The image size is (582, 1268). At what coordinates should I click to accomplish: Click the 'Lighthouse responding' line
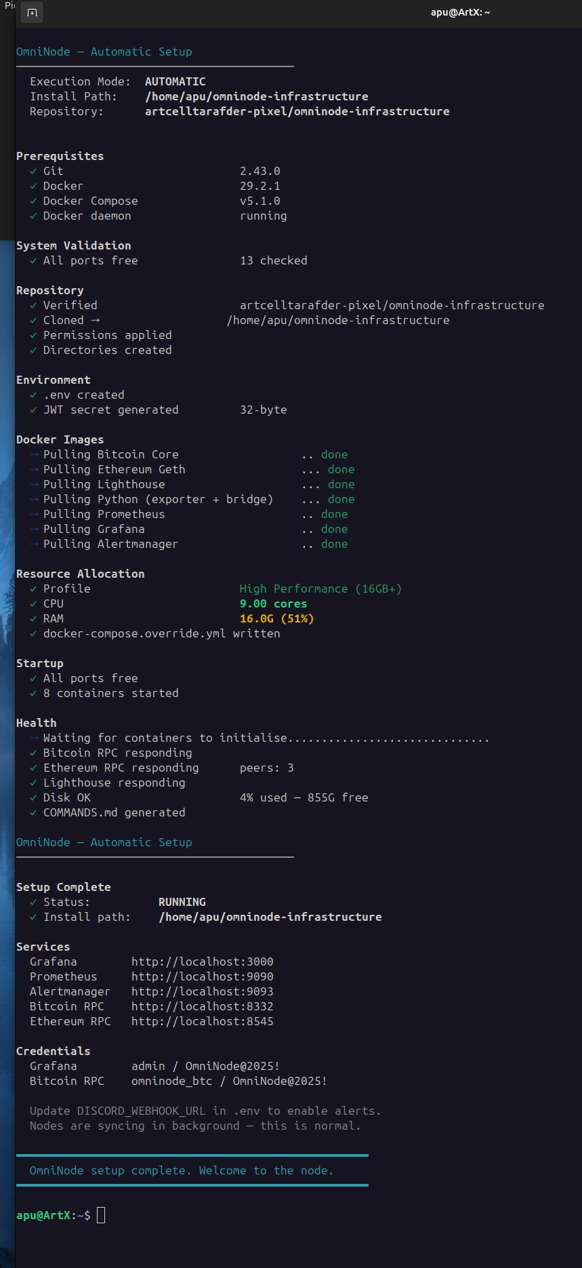(x=115, y=782)
